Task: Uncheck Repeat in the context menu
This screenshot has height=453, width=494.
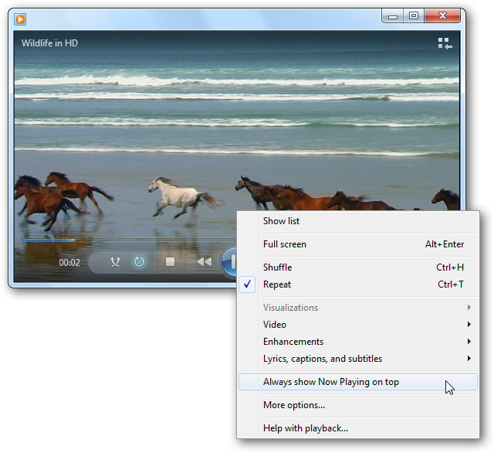Action: [x=358, y=284]
